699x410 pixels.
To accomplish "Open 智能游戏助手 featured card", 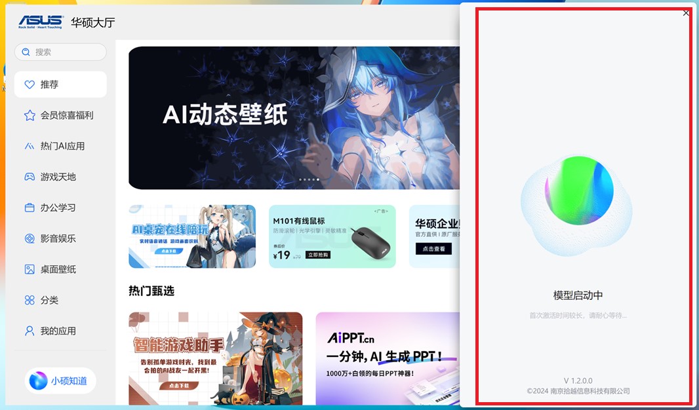I will (x=216, y=359).
